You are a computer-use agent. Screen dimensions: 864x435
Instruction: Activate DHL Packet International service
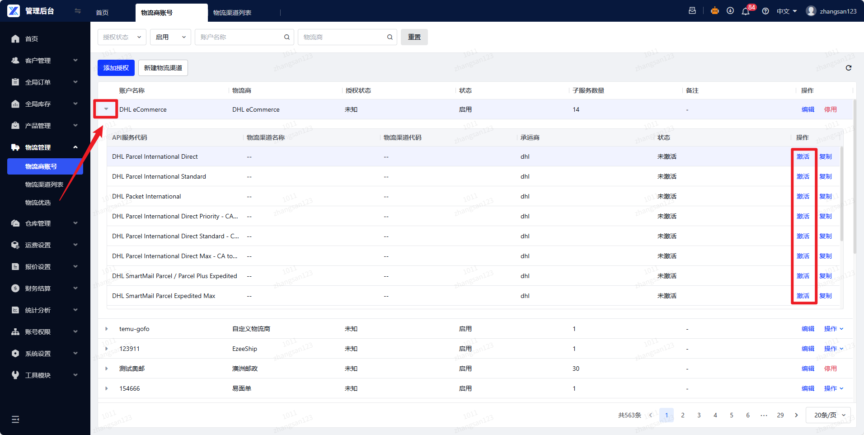pyautogui.click(x=803, y=196)
